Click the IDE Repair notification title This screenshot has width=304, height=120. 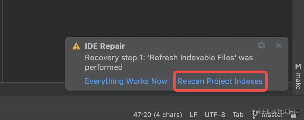(x=105, y=46)
